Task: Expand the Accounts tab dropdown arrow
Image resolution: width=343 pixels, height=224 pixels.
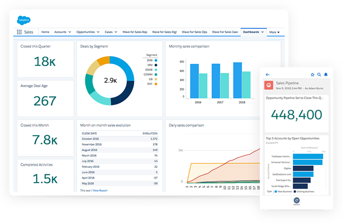Action: tap(70, 32)
